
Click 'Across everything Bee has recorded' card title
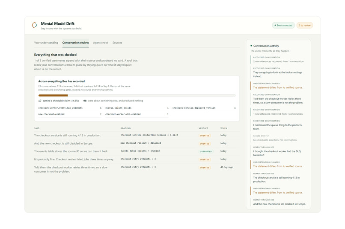coord(61,81)
